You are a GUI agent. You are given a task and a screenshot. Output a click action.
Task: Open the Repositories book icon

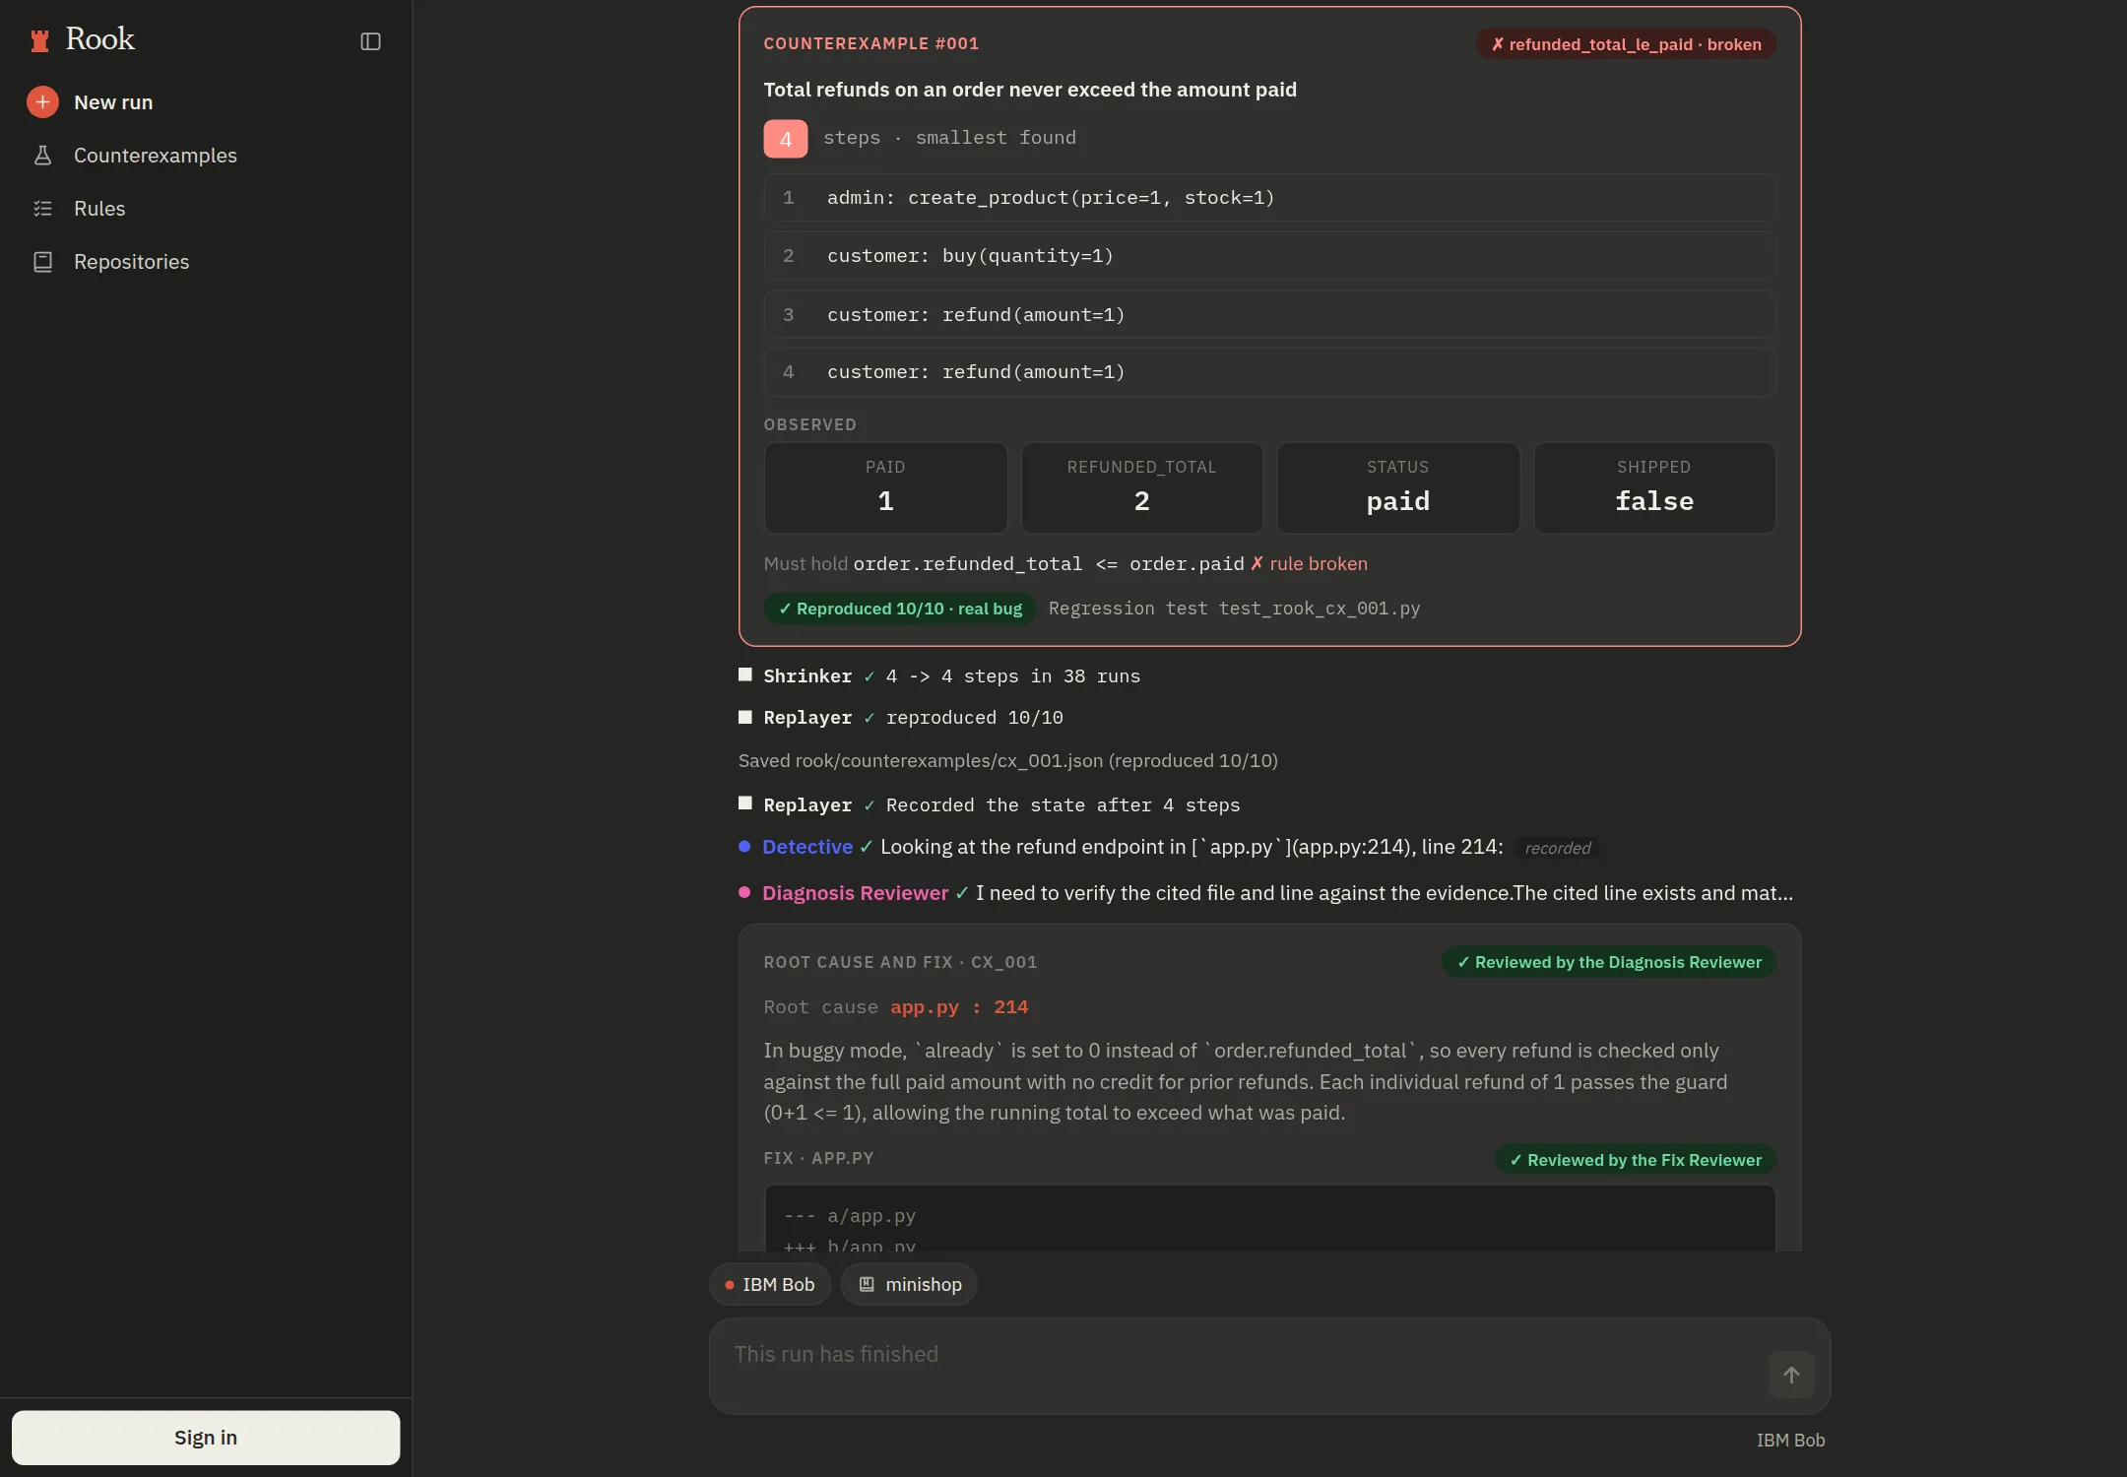[42, 262]
